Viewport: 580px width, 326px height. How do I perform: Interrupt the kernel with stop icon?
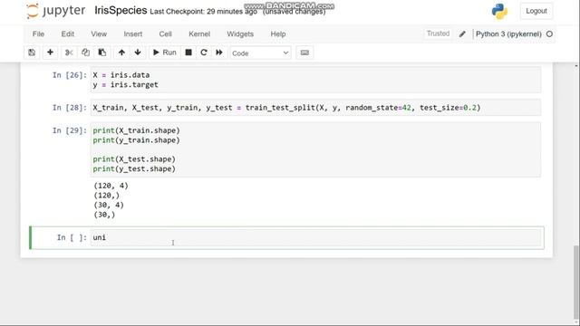(188, 53)
